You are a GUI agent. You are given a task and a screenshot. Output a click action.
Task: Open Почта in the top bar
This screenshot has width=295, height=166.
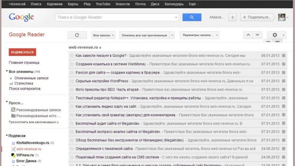140,4
